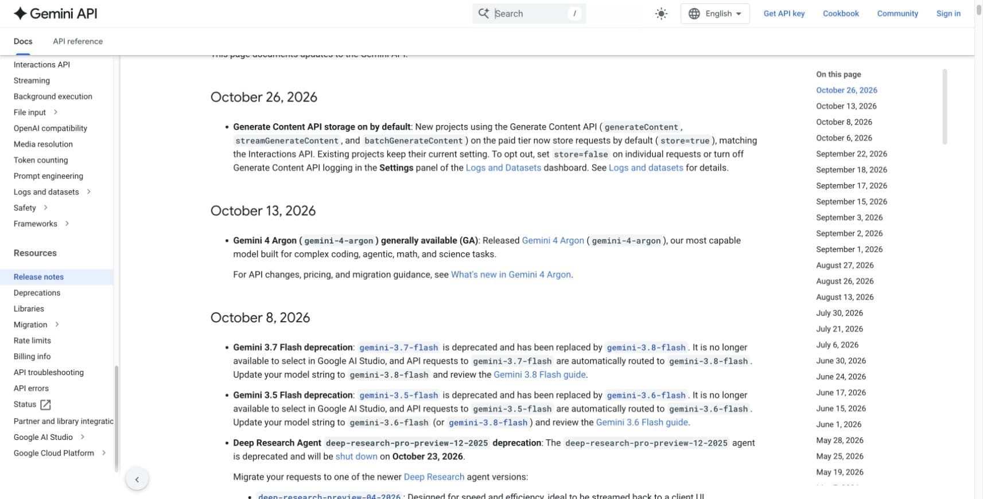Screen dimensions: 983x499
Task: Jump to June 30, 2026 in page outline
Action: point(841,361)
